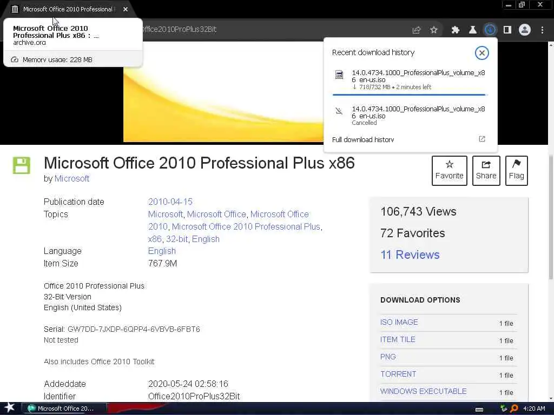Click the Chrome Labs flask icon

tap(473, 30)
